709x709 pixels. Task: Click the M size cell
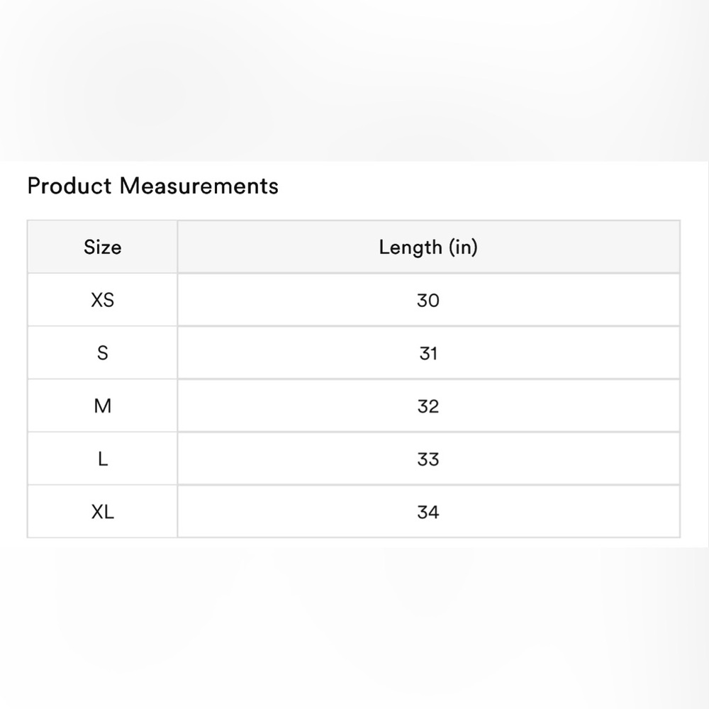pyautogui.click(x=103, y=406)
